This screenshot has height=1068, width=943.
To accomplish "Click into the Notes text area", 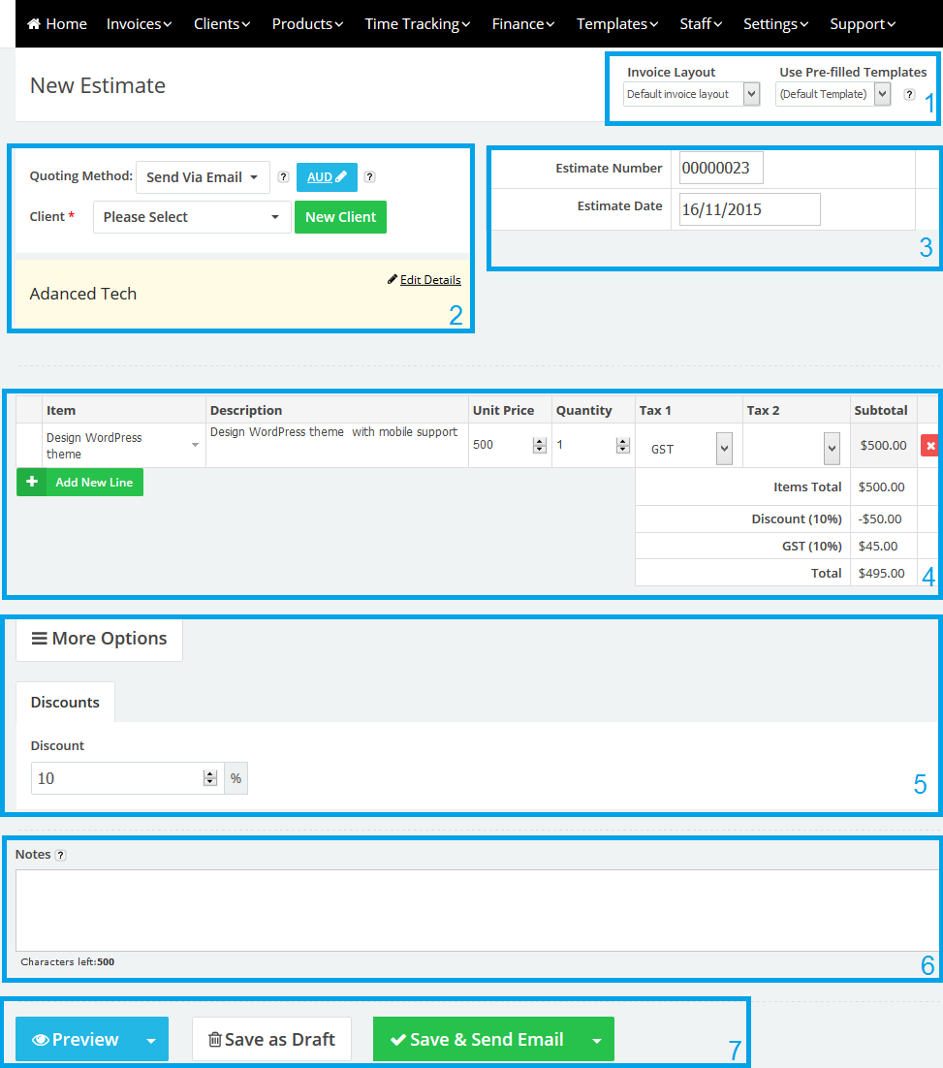I will [475, 910].
